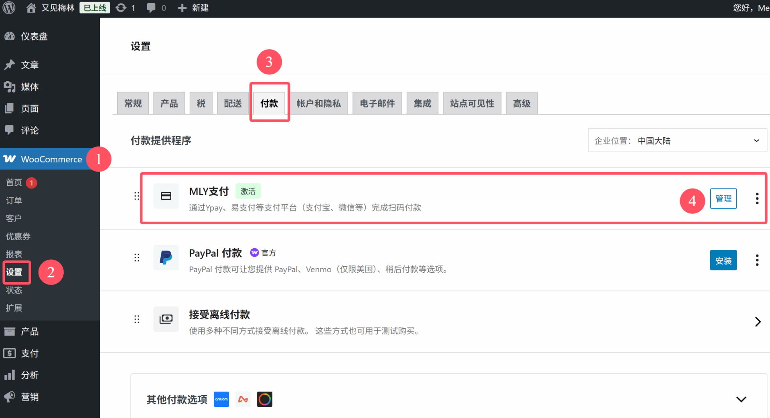Open 支付 payments sidebar menu
Screen dimensions: 770x418
[x=50, y=353]
